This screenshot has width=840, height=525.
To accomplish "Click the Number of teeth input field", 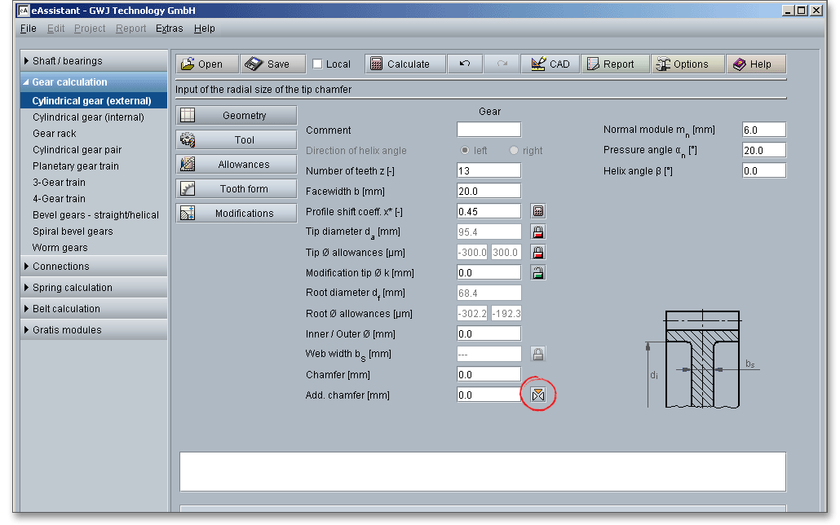I will (489, 170).
